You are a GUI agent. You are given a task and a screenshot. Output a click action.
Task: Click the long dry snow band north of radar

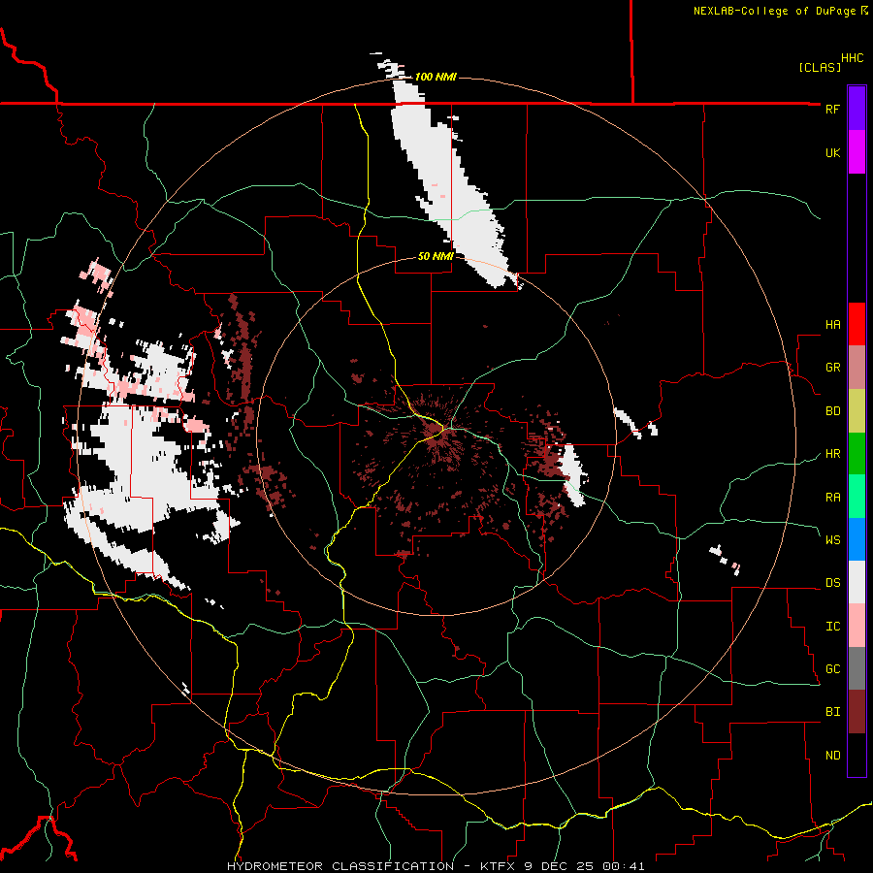(x=451, y=183)
